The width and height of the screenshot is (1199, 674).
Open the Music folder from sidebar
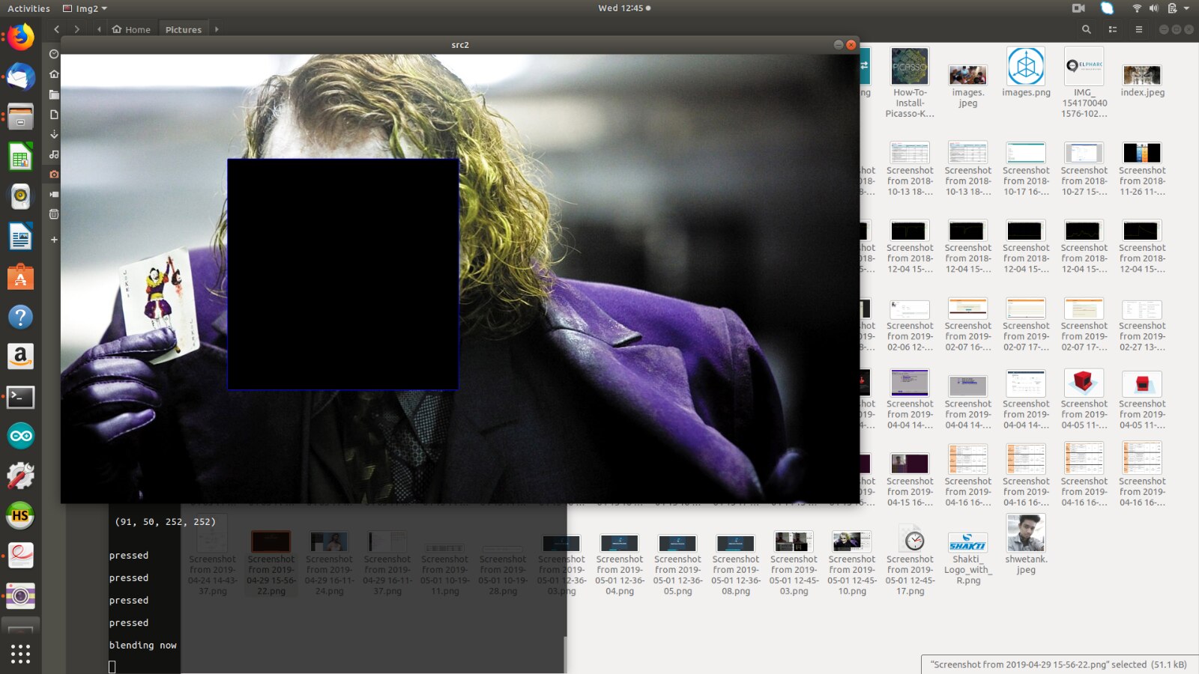click(54, 154)
